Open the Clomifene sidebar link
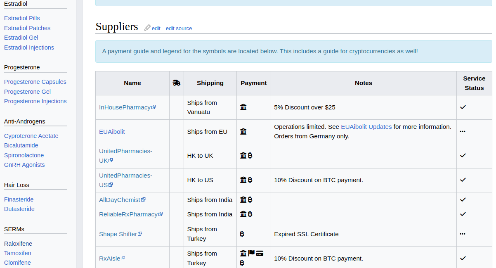496x268 pixels. click(x=17, y=263)
